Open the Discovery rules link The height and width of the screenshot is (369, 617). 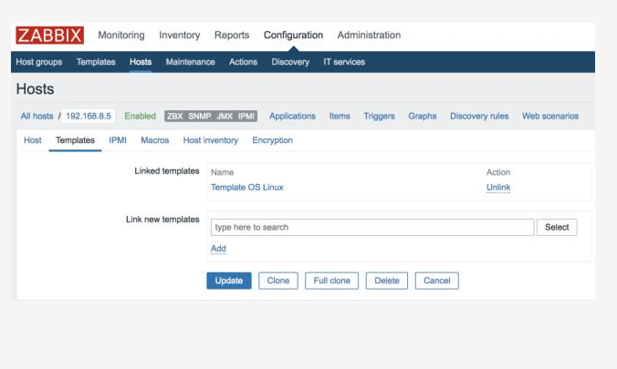479,116
